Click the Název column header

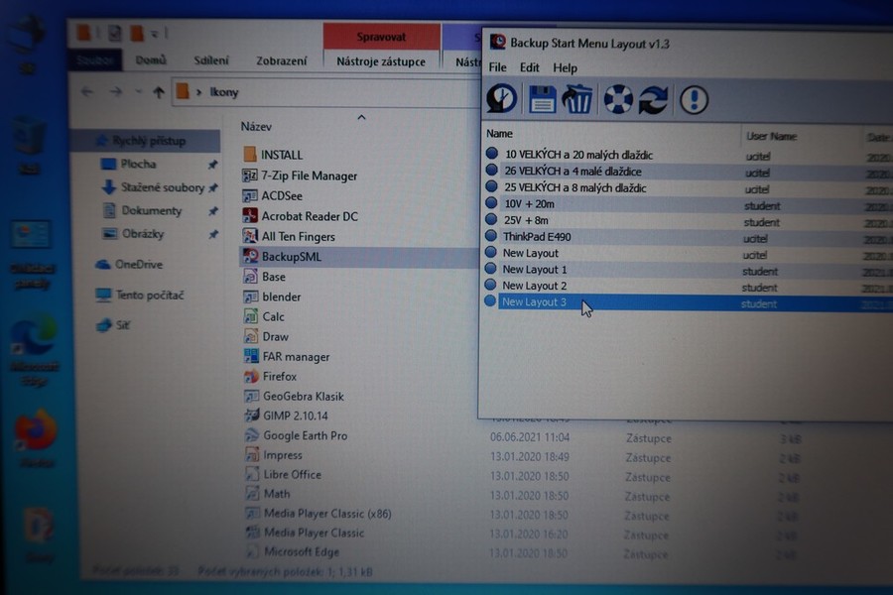click(x=257, y=127)
